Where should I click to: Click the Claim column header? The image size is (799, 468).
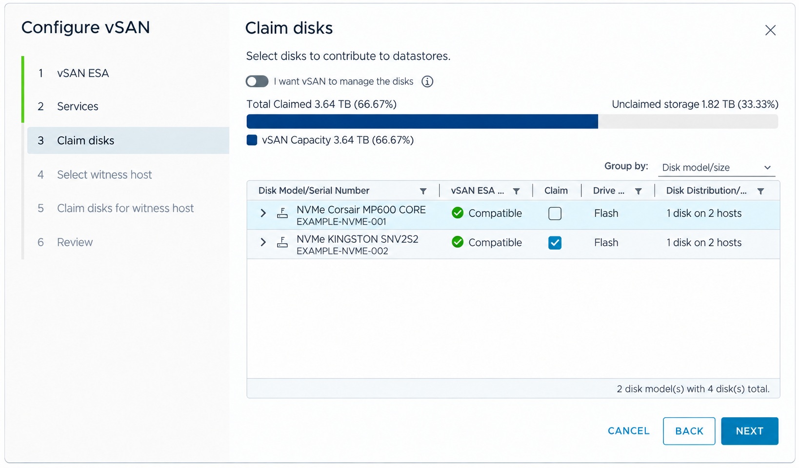(556, 191)
